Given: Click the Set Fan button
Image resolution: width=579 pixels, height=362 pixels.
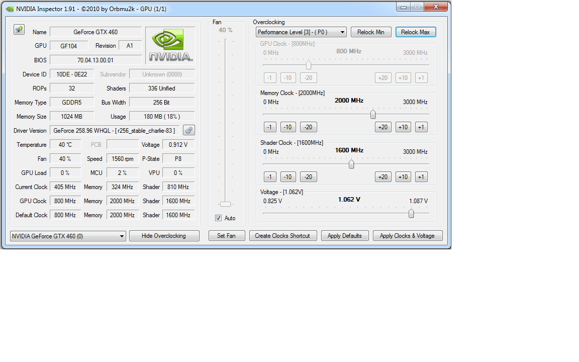Looking at the screenshot, I should pyautogui.click(x=226, y=236).
